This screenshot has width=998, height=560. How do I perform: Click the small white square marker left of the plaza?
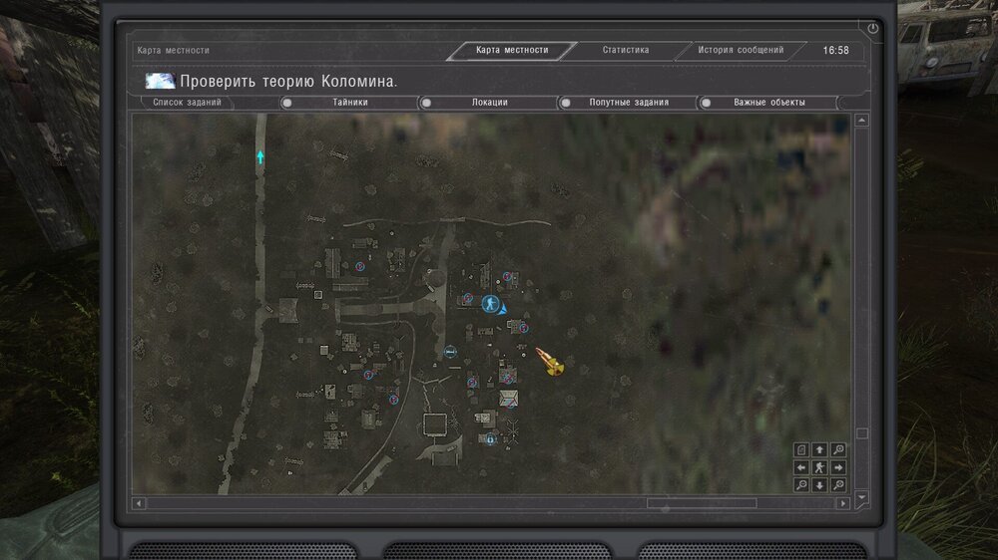[318, 295]
